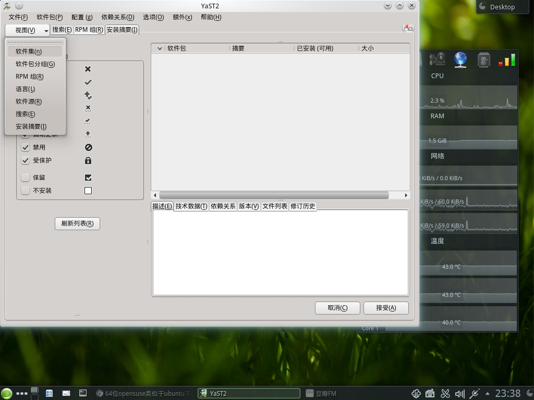Click the padlock icon beside 受保护
The image size is (534, 400).
coord(88,160)
